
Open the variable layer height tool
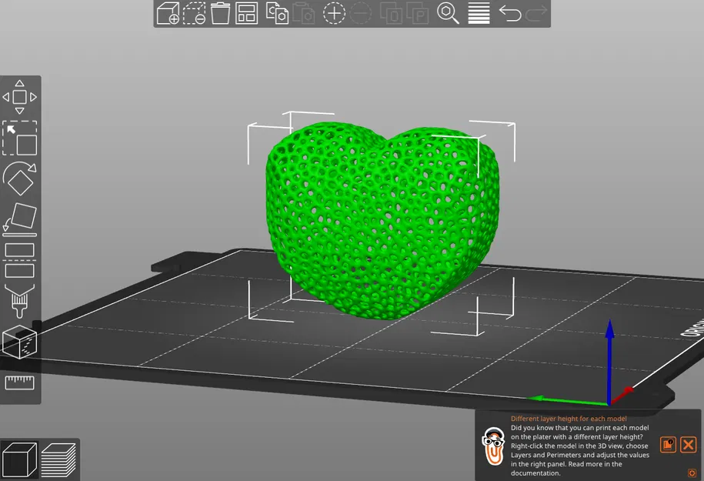(x=478, y=13)
